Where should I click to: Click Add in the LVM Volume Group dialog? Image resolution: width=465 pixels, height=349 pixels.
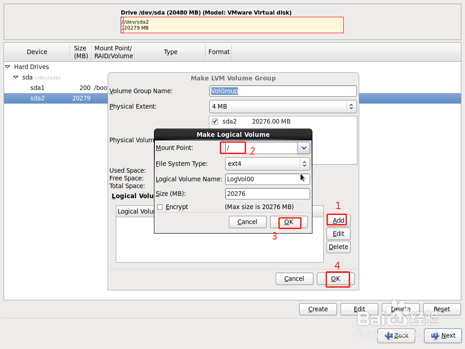tap(338, 220)
